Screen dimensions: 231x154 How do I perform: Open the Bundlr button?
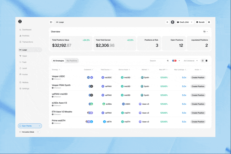pos(200,22)
